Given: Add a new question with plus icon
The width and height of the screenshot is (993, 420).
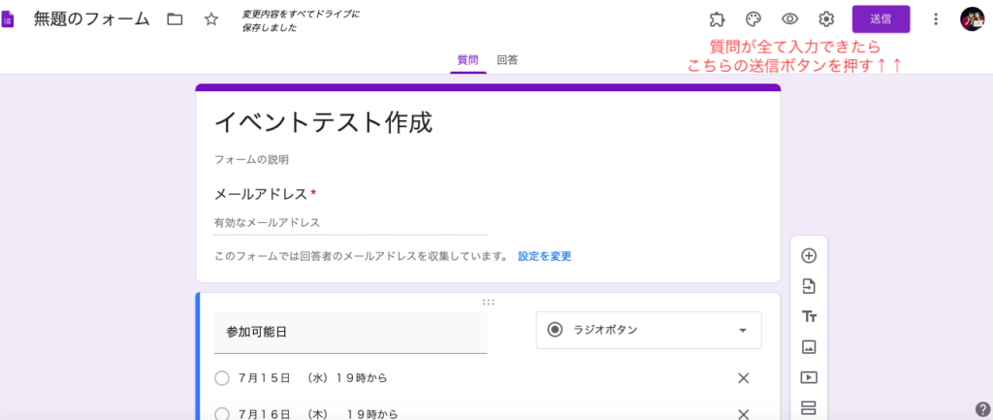Looking at the screenshot, I should [x=809, y=256].
